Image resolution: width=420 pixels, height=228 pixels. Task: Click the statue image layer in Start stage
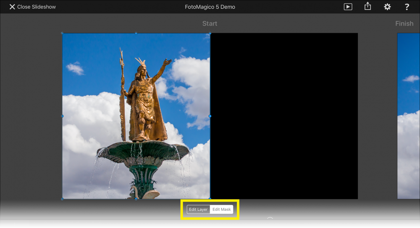click(136, 116)
